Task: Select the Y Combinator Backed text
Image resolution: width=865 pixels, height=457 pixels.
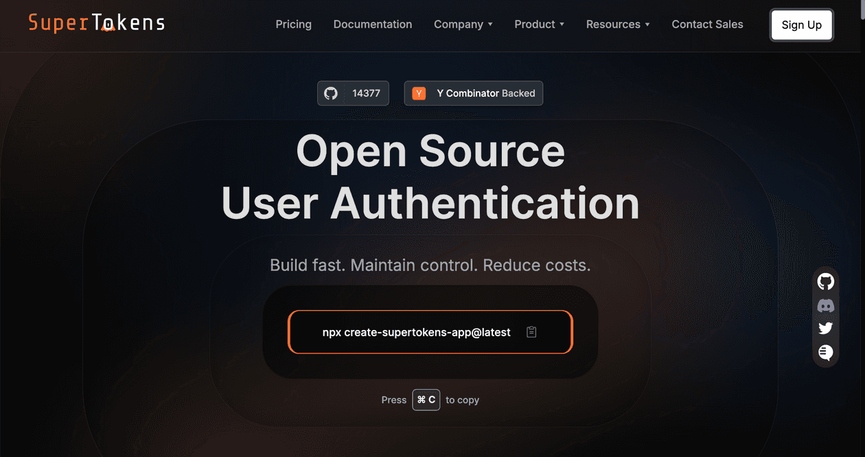Action: (x=485, y=93)
